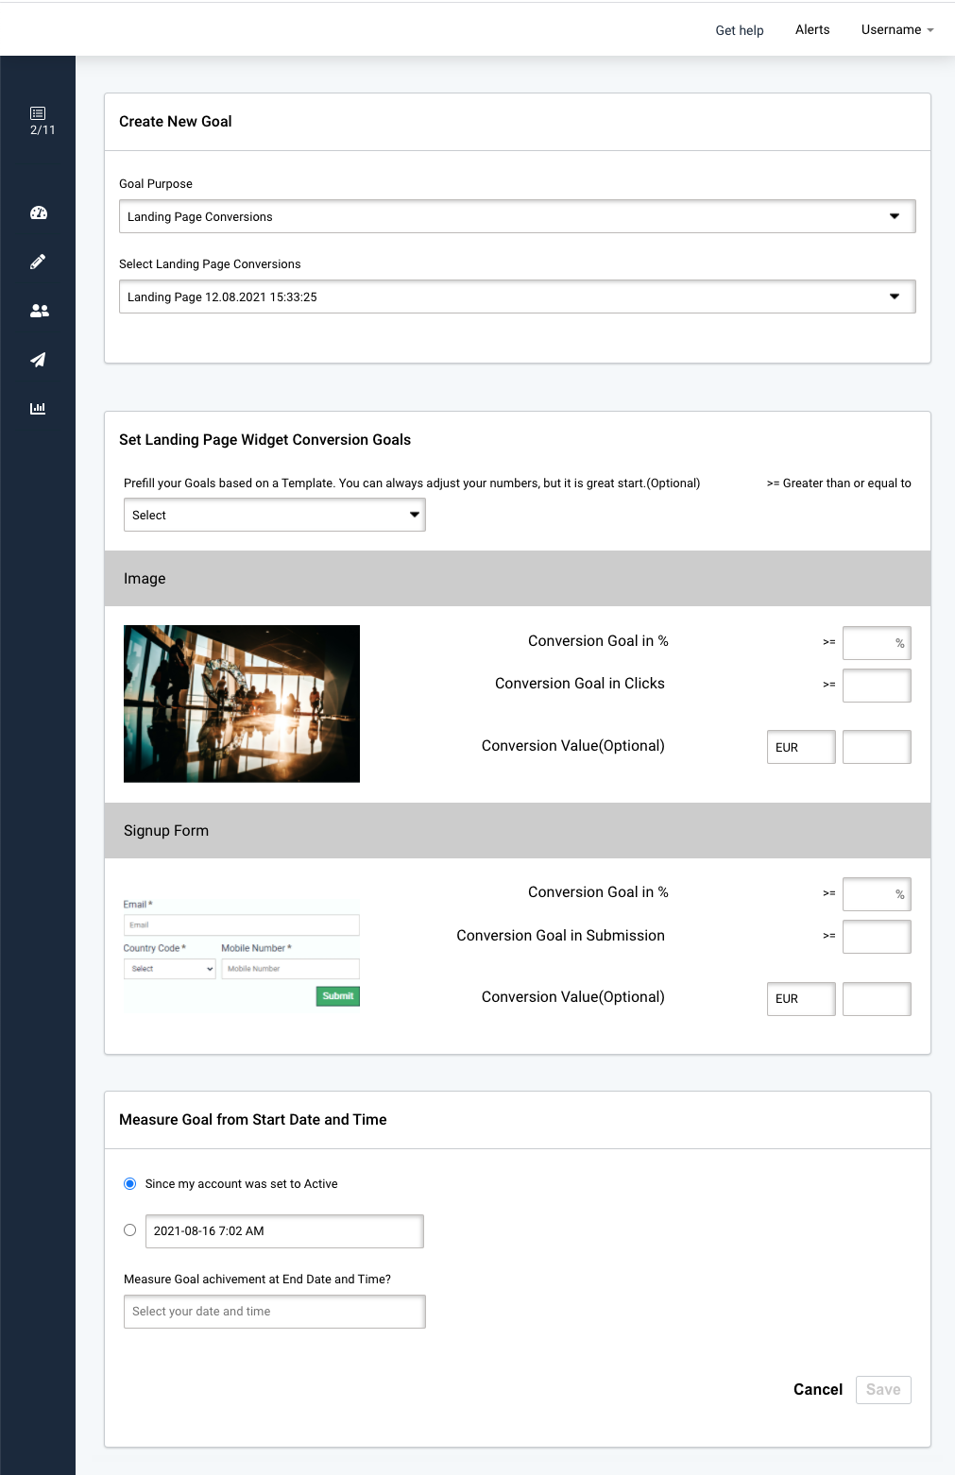Click the Email field in signup form preview
This screenshot has width=955, height=1475.
point(242,925)
